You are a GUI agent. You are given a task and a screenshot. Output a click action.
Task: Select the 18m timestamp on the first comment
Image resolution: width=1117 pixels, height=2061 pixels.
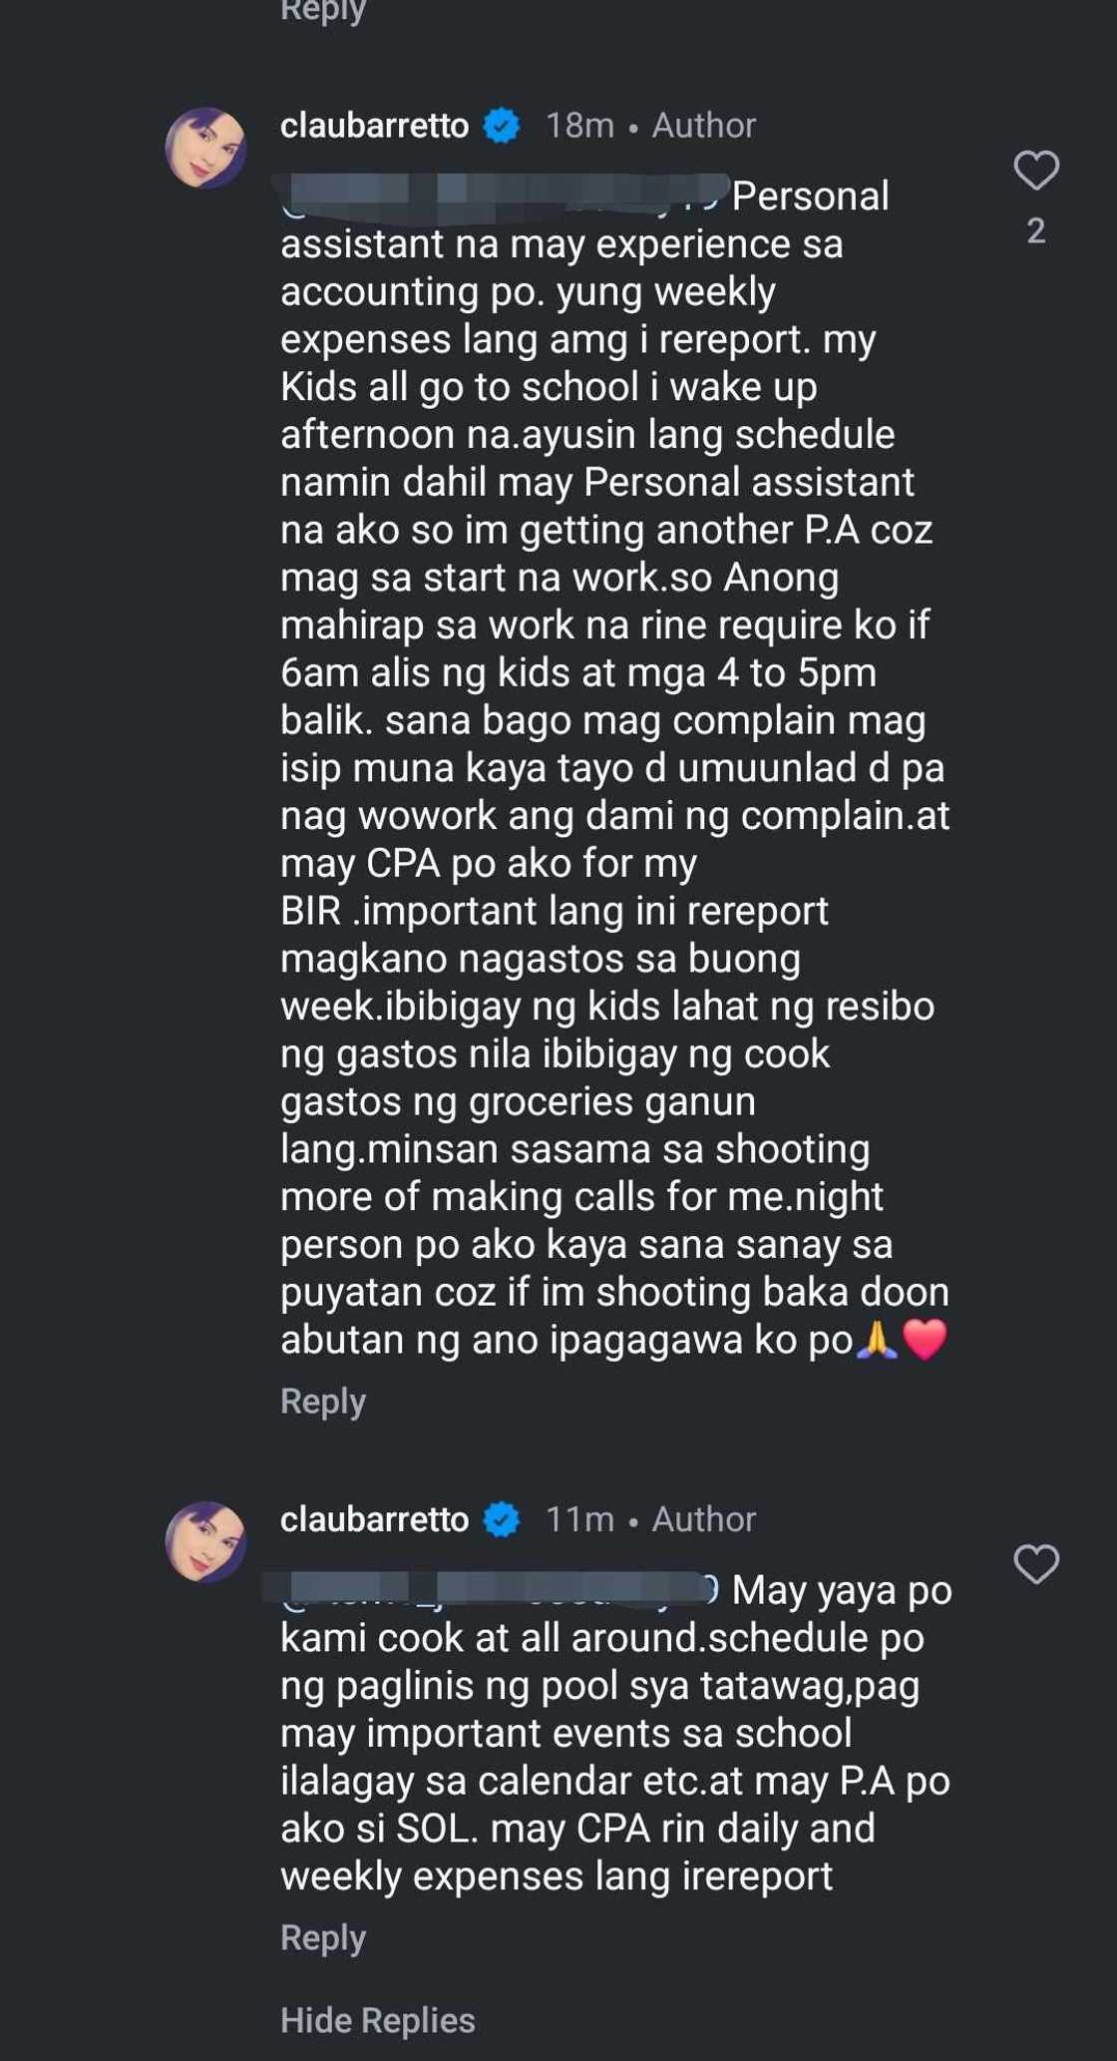point(581,127)
